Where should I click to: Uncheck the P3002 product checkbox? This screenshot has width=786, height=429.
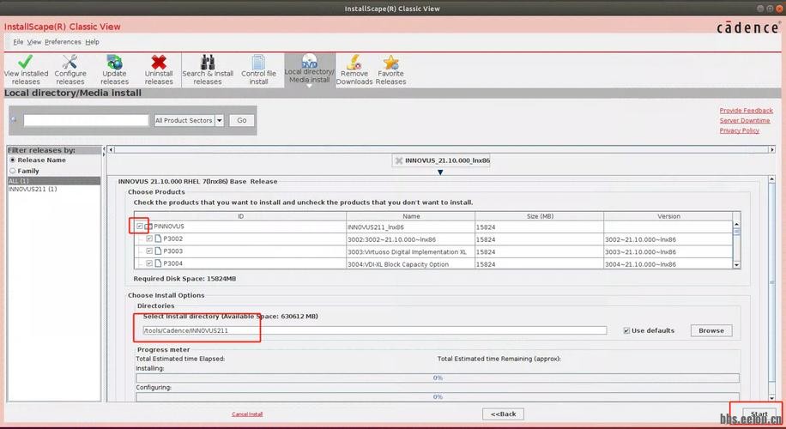[149, 239]
